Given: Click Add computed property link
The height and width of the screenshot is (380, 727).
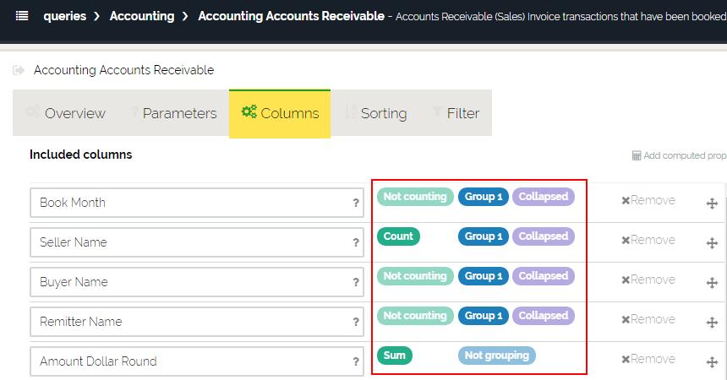Looking at the screenshot, I should (680, 155).
